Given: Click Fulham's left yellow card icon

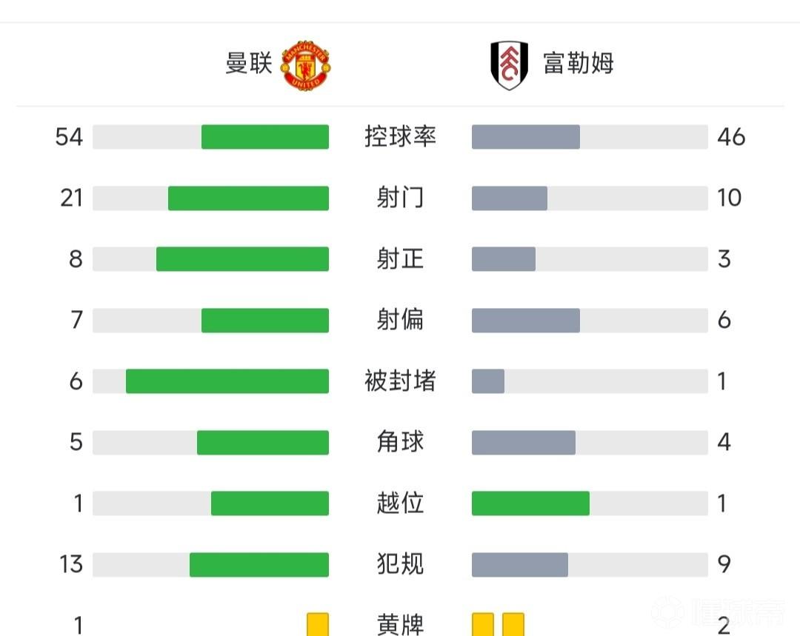Looking at the screenshot, I should pyautogui.click(x=483, y=624).
